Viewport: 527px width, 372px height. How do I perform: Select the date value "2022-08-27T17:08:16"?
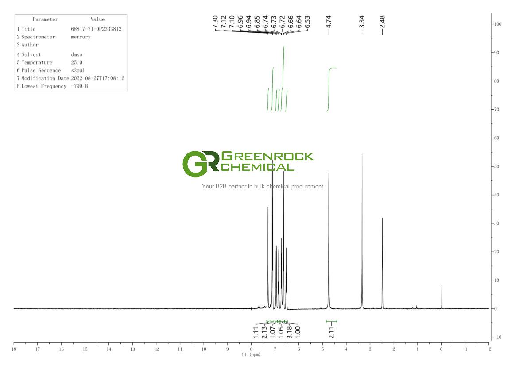97,78
